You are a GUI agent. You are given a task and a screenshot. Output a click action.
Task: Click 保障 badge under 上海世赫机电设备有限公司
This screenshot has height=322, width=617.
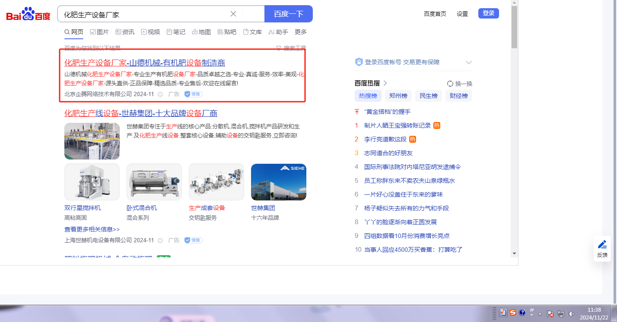coord(193,240)
